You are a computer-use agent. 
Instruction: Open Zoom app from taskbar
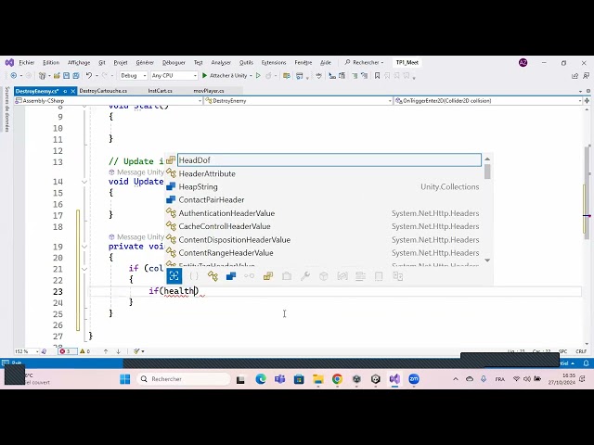click(414, 379)
